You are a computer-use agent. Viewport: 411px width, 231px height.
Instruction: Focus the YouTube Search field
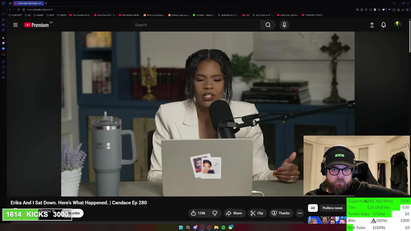(x=196, y=25)
